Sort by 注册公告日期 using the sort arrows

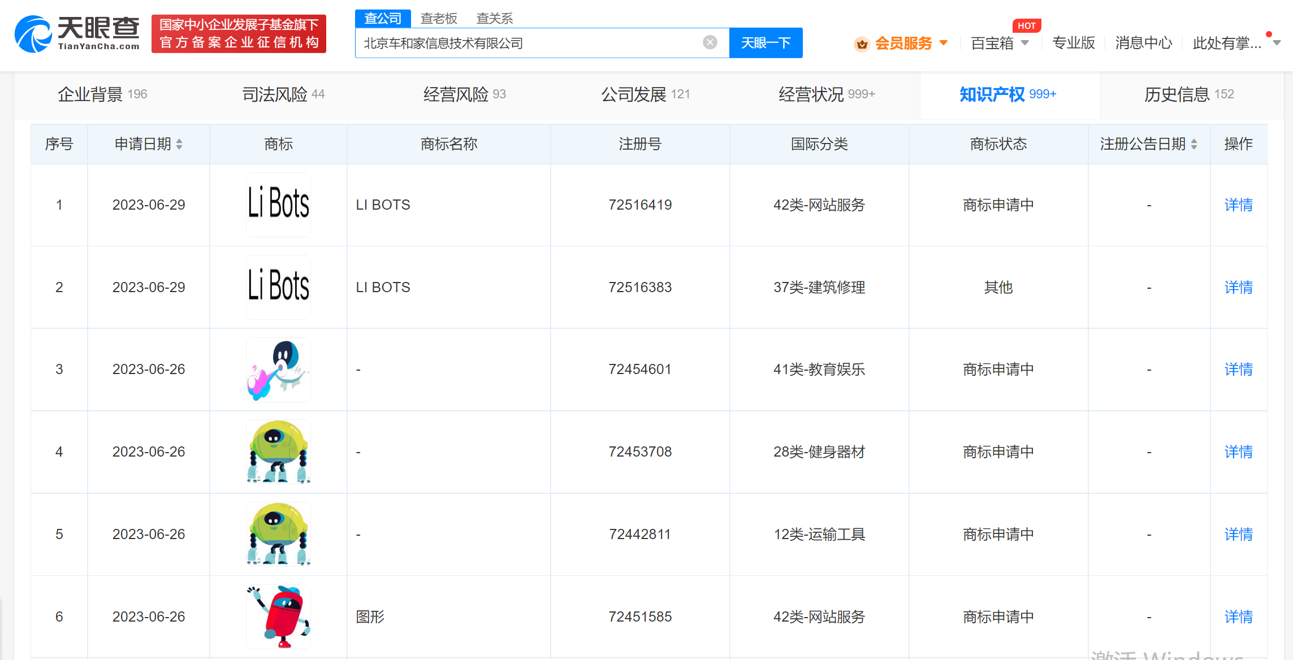1194,144
